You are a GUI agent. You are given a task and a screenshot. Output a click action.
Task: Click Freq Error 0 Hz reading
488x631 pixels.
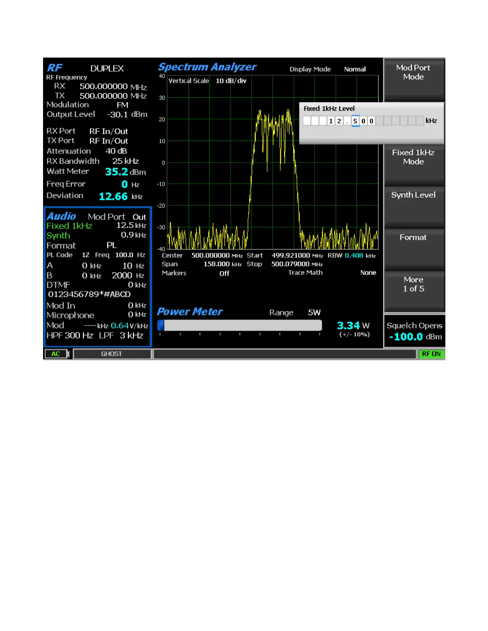tap(130, 184)
